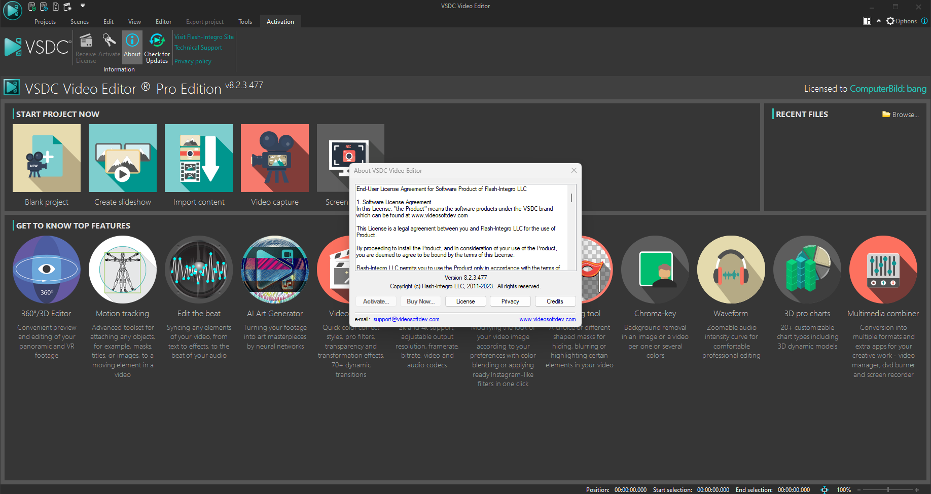This screenshot has height=494, width=931.
Task: Open the support@videosoftdev.com email link
Action: pyautogui.click(x=406, y=319)
